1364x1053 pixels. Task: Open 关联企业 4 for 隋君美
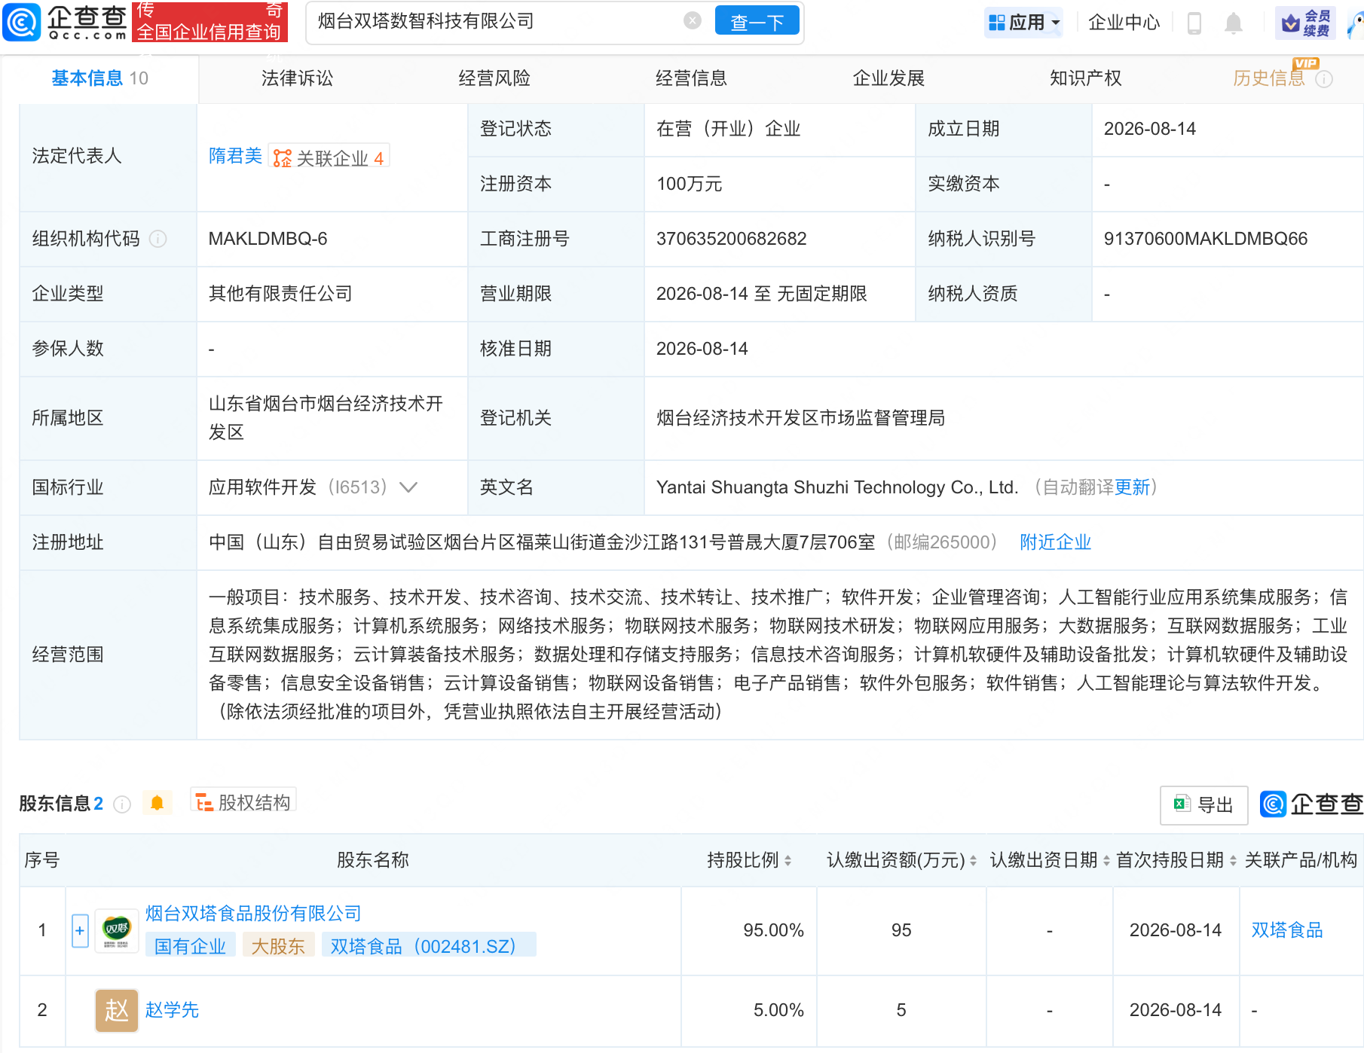329,157
